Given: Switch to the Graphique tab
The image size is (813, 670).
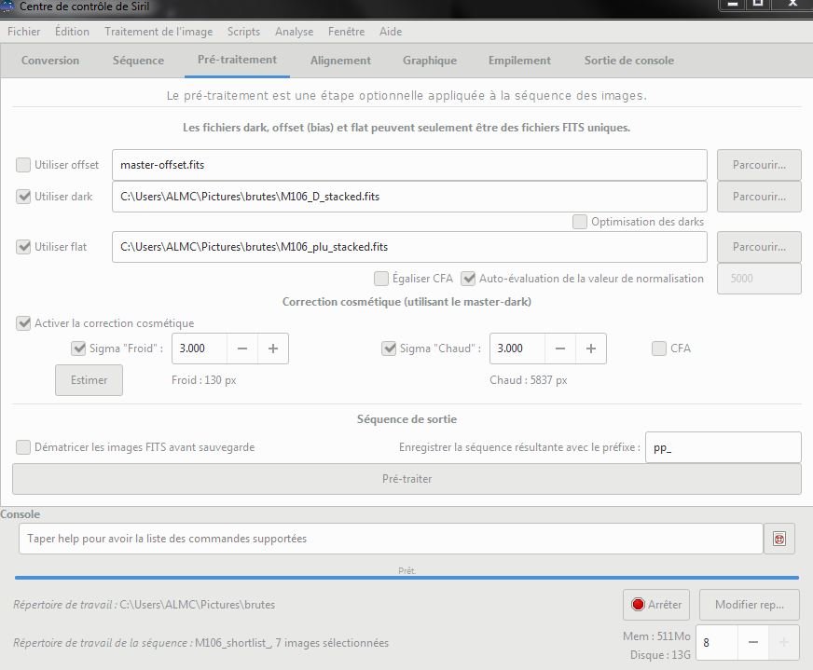Looking at the screenshot, I should pyautogui.click(x=430, y=61).
